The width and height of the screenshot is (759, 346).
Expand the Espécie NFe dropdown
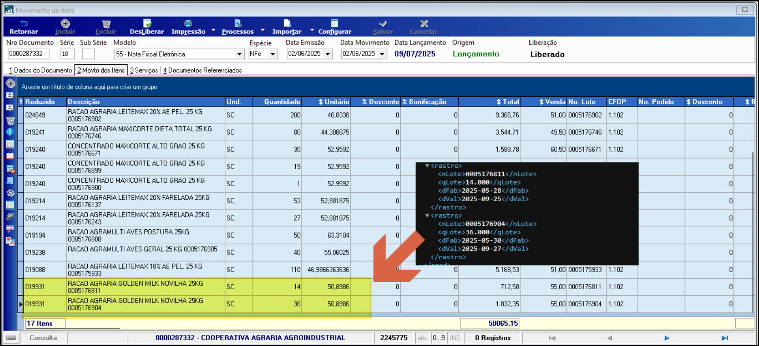pyautogui.click(x=273, y=54)
